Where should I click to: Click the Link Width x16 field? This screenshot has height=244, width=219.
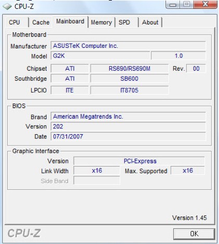point(97,171)
